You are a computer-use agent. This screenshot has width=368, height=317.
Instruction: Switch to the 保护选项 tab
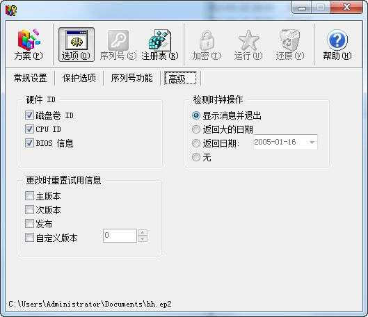(x=79, y=78)
